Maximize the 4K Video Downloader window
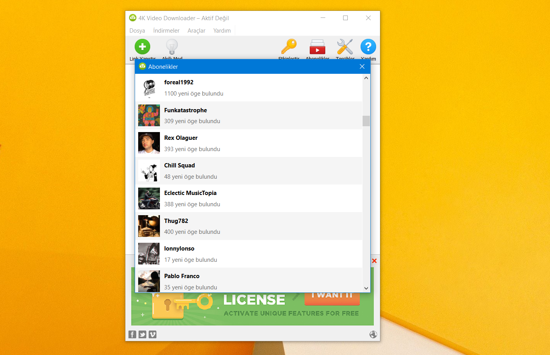This screenshot has width=550, height=355. pos(345,18)
